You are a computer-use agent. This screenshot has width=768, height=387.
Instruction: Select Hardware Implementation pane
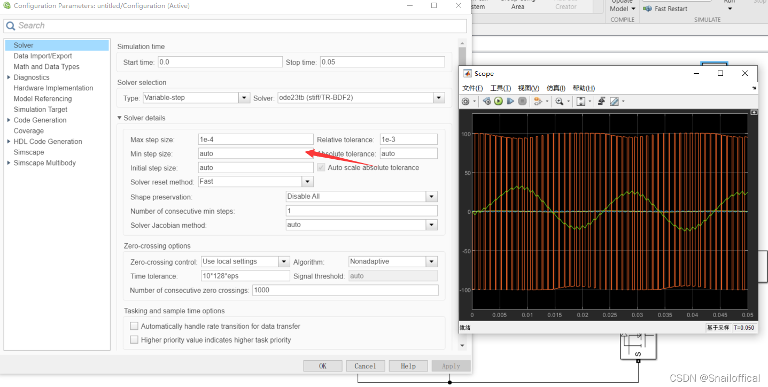[53, 88]
